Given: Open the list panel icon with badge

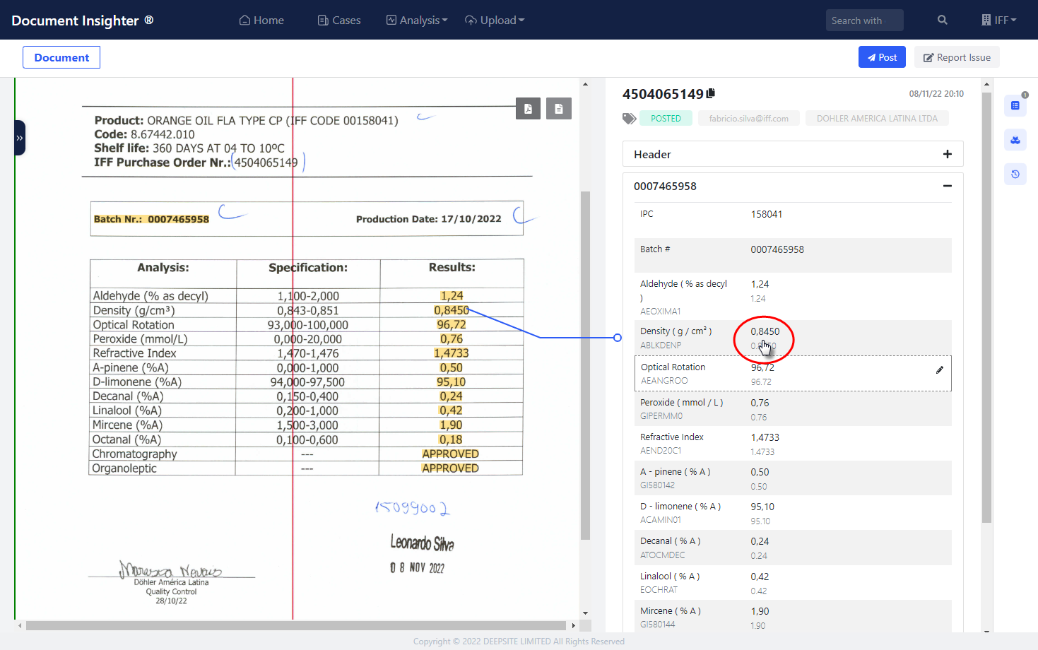Looking at the screenshot, I should pos(1015,106).
